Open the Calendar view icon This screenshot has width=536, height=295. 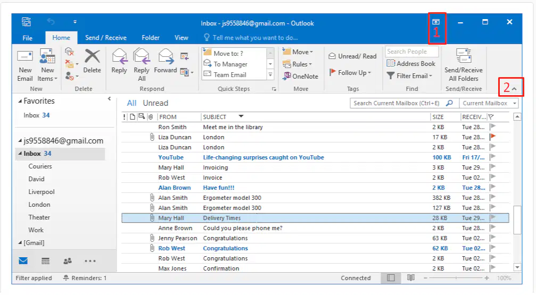[x=45, y=261]
